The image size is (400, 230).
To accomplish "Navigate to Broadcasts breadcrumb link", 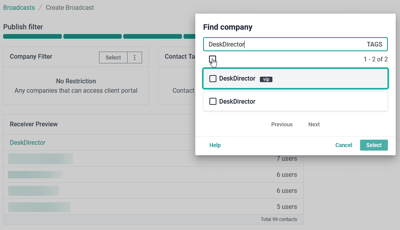I will (19, 8).
